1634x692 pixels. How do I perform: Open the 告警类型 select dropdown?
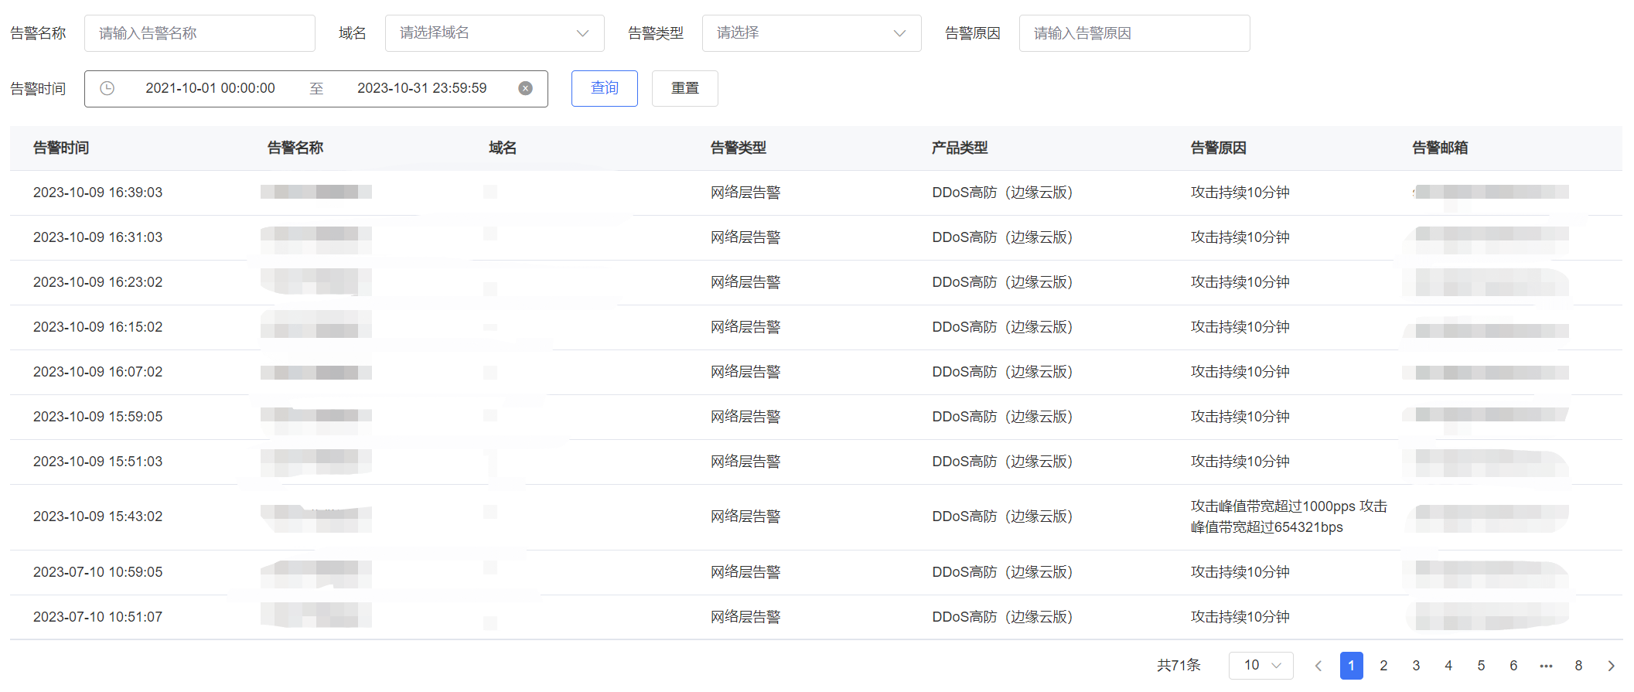point(811,33)
